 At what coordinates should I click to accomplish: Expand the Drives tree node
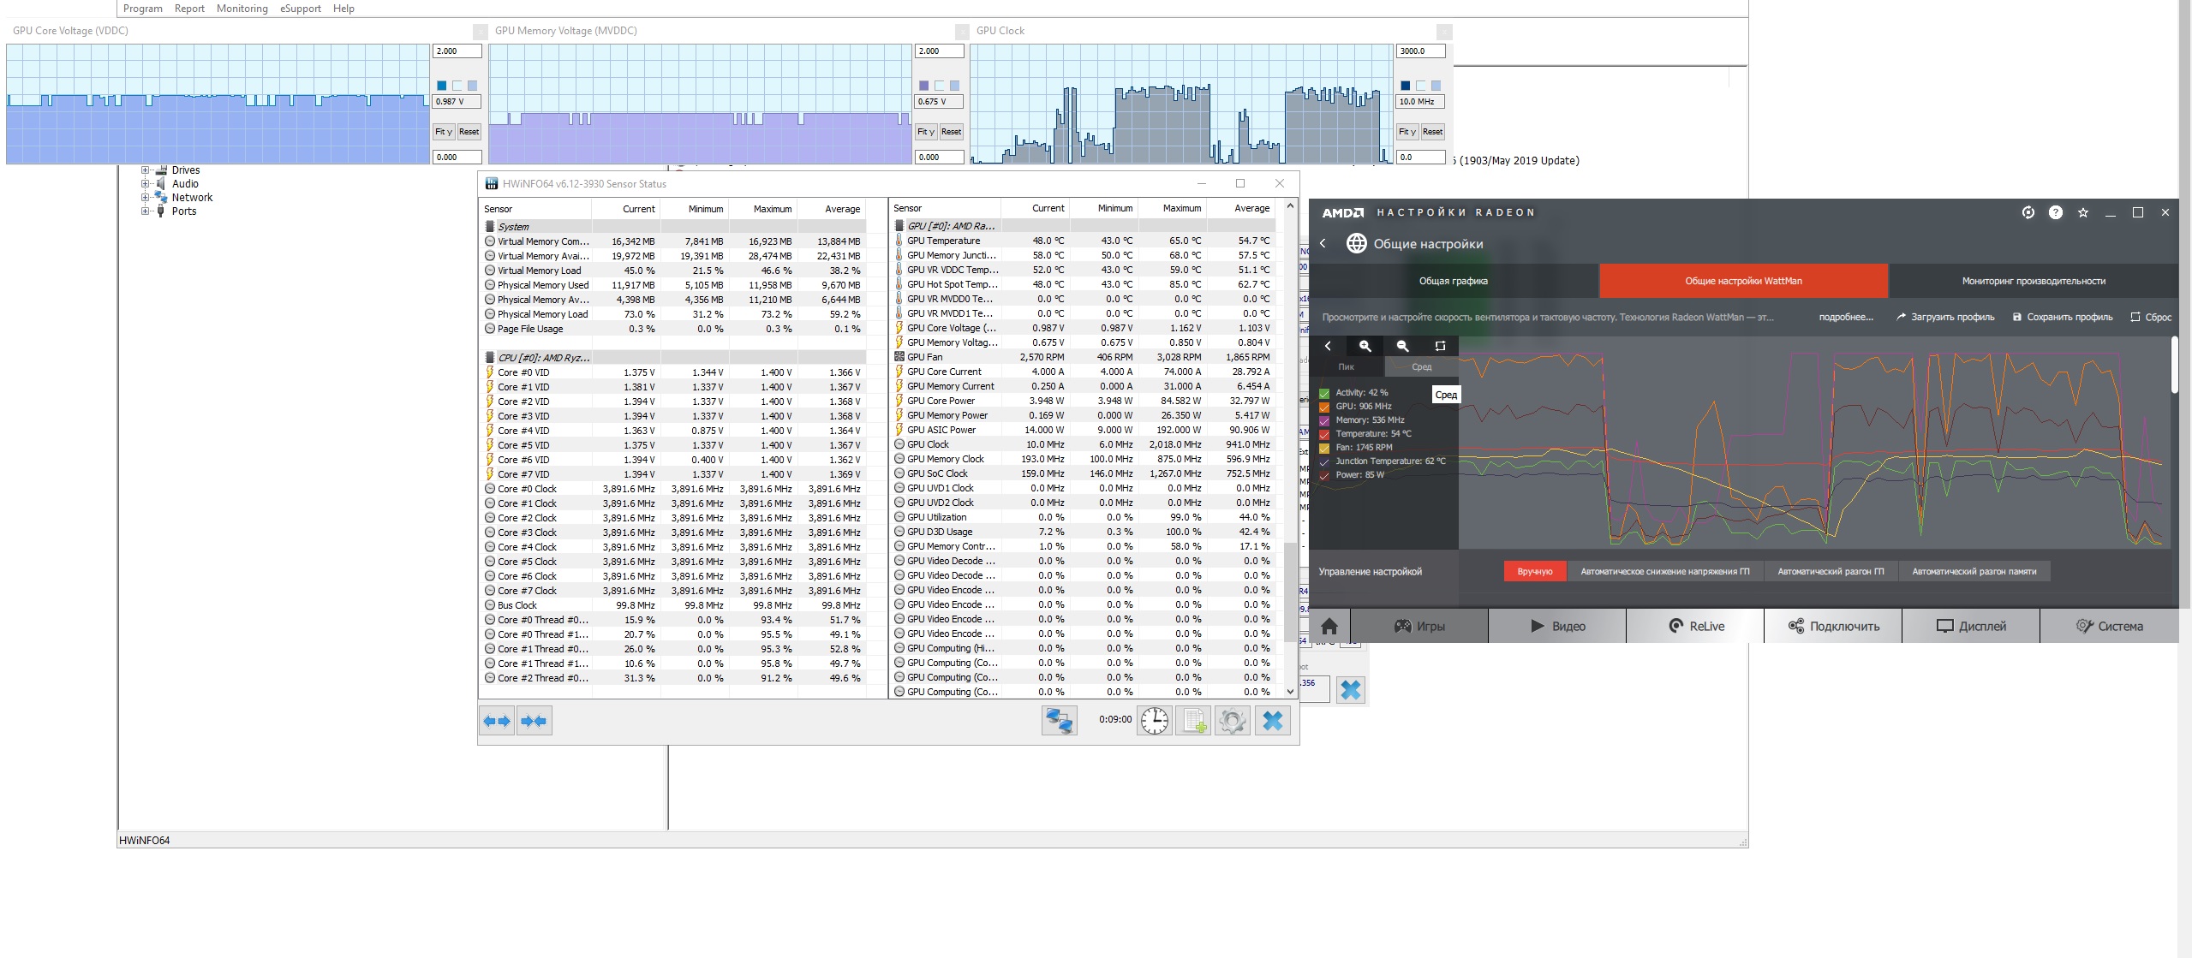(145, 170)
